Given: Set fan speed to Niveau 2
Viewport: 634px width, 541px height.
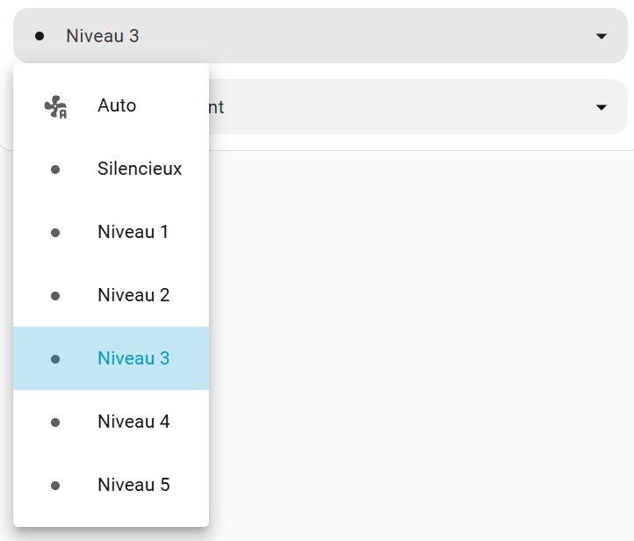Looking at the screenshot, I should pos(133,296).
